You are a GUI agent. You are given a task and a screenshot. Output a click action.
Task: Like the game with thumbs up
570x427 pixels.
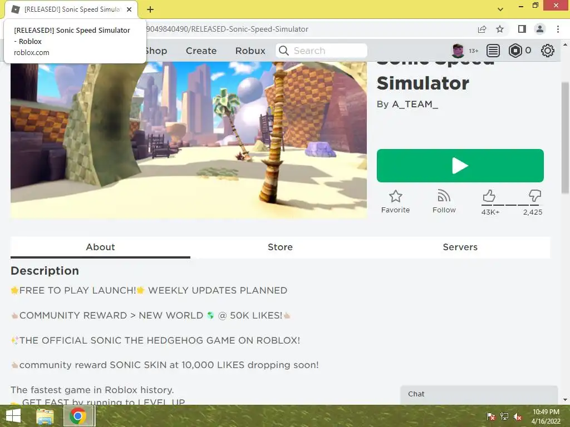tap(489, 196)
